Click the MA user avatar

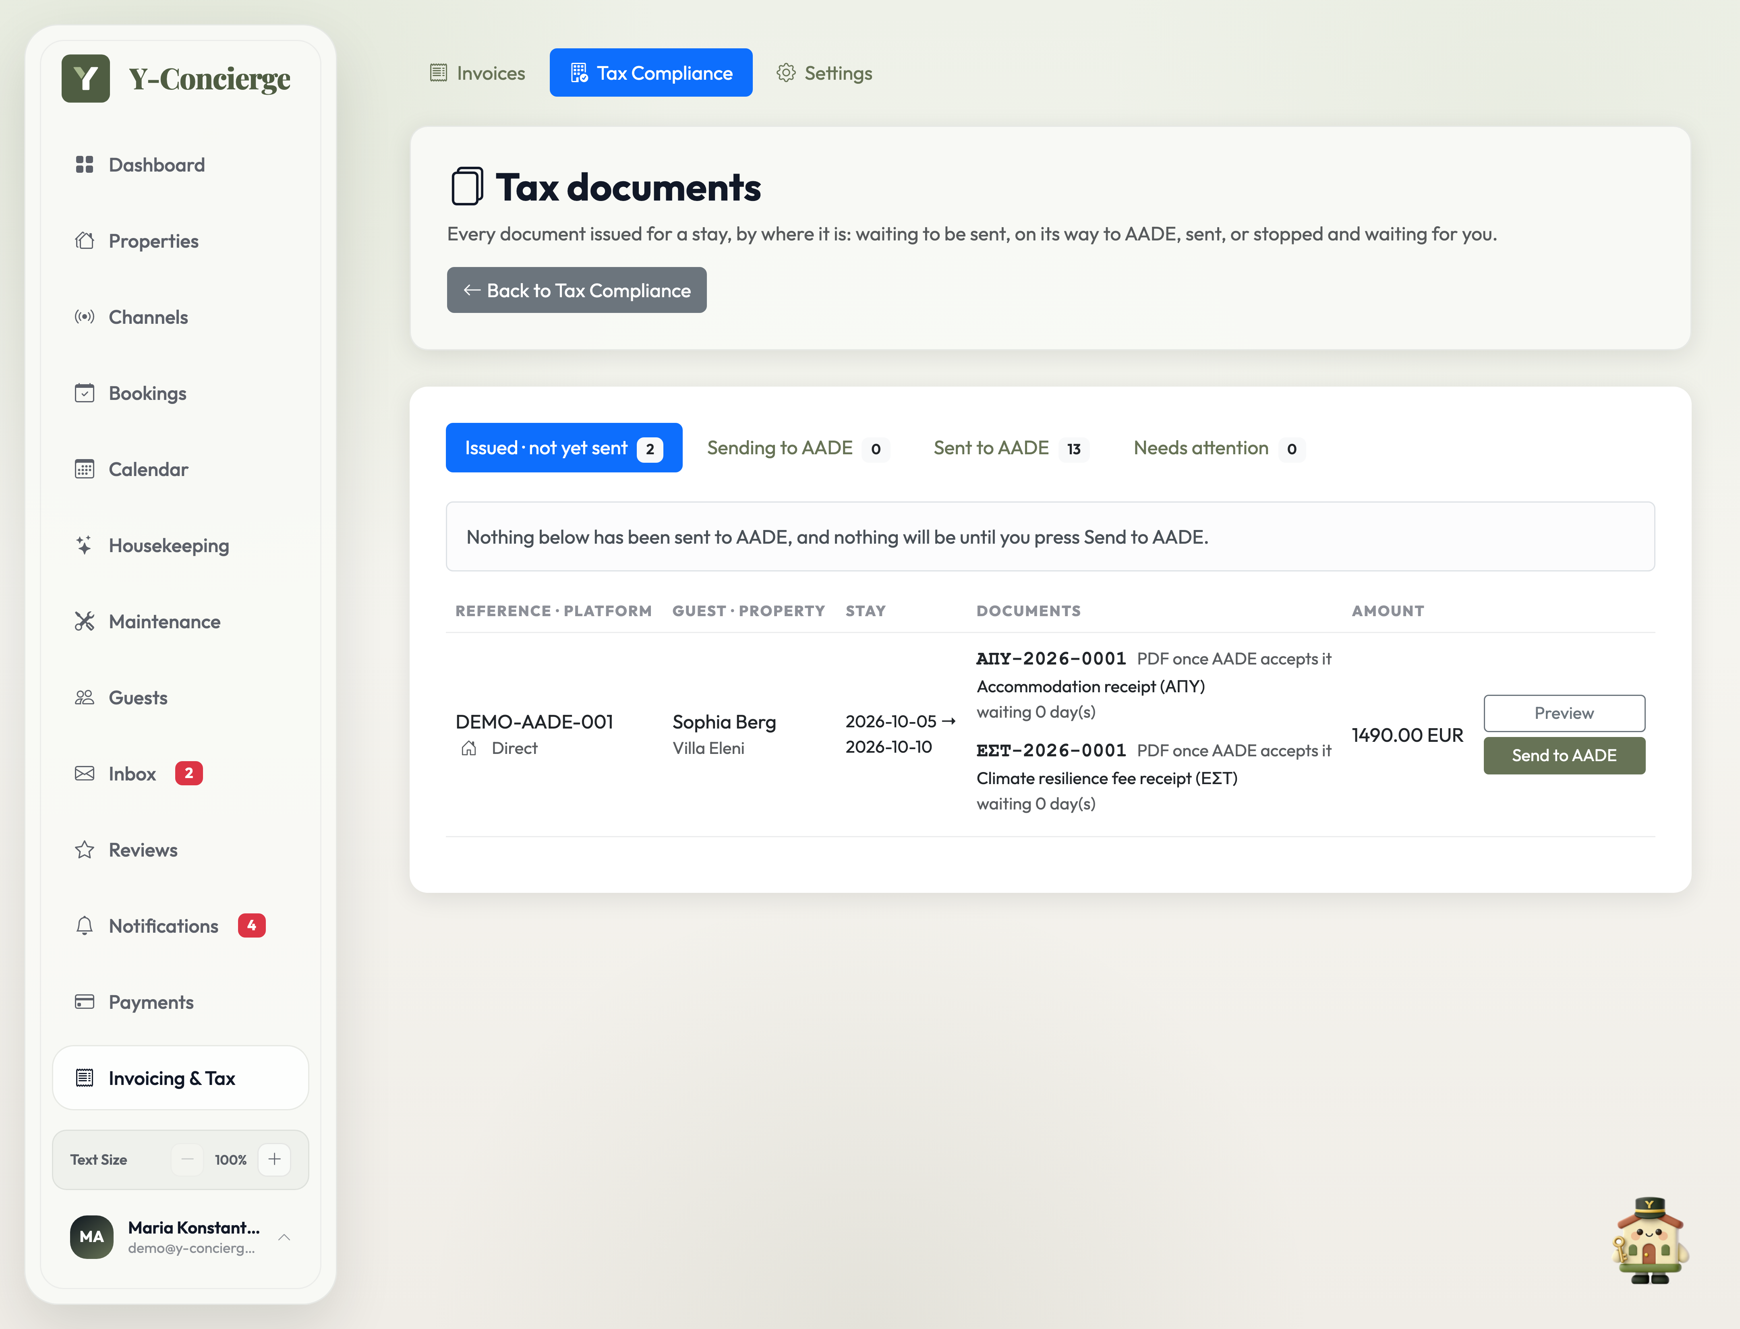pos(92,1236)
